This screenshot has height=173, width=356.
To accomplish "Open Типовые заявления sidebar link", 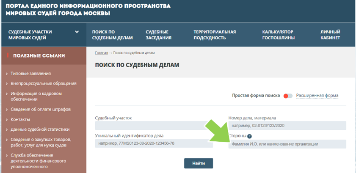I will (30, 74).
